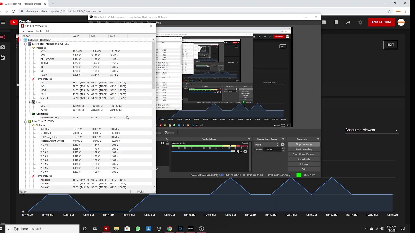Pop out the Controls dock icon
The width and height of the screenshot is (415, 233).
click(x=318, y=139)
